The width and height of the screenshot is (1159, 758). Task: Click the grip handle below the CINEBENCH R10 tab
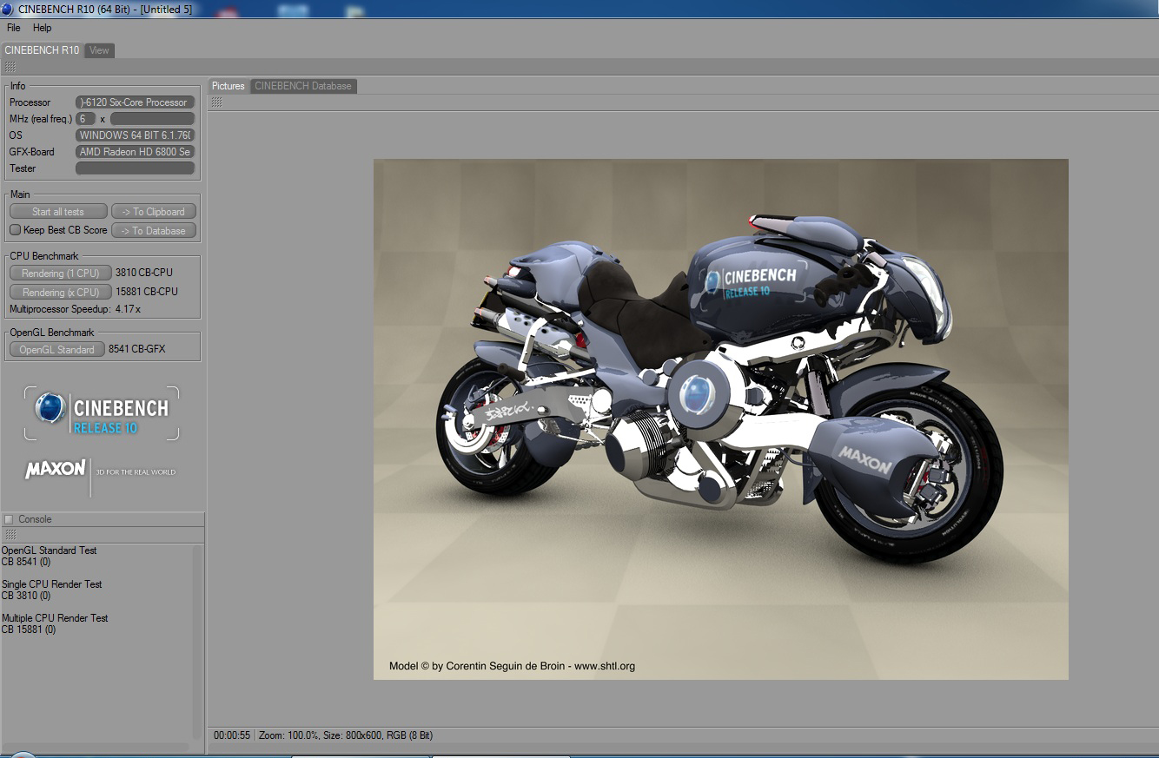[x=10, y=67]
